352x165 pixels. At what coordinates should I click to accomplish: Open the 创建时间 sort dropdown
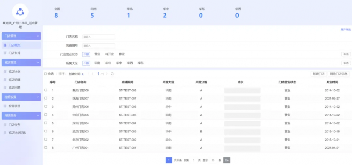(76, 74)
